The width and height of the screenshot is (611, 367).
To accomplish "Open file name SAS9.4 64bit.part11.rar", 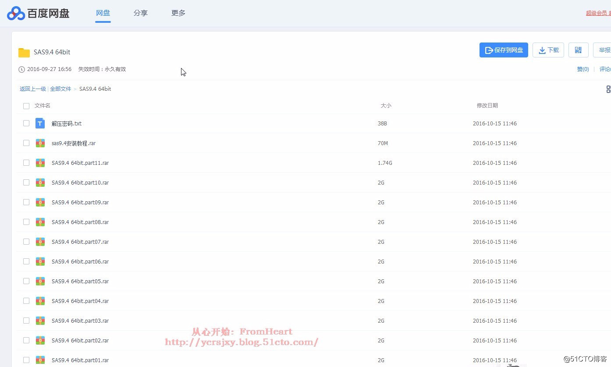I will [80, 163].
